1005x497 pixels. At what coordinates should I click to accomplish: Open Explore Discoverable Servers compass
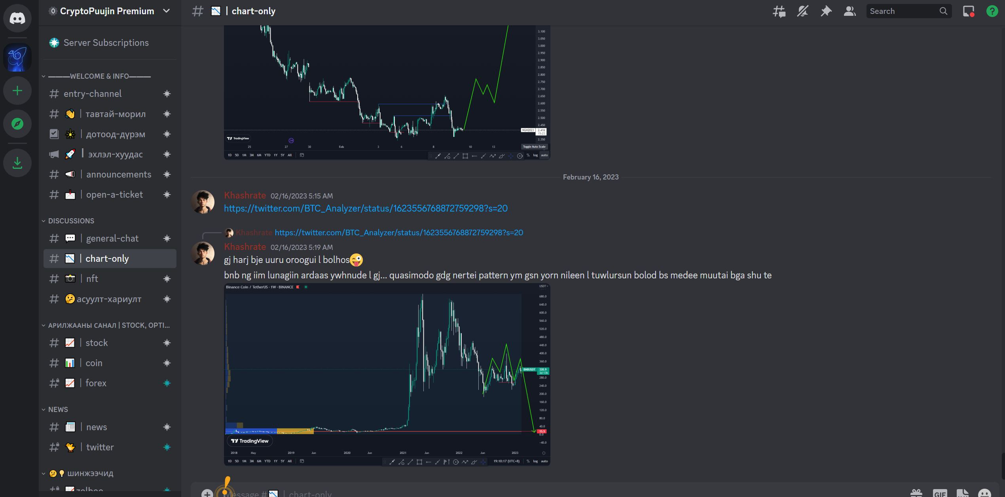[17, 124]
